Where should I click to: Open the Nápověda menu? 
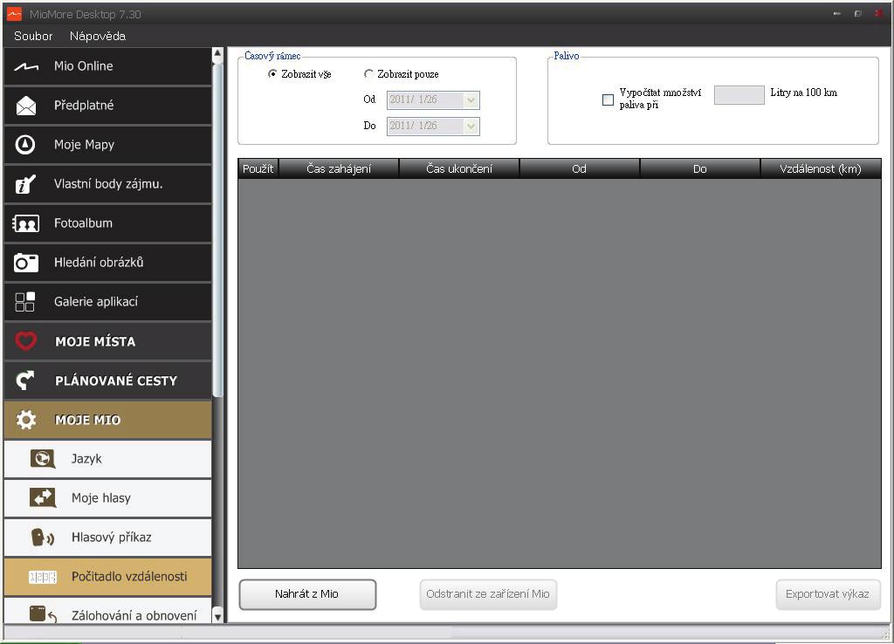(98, 36)
